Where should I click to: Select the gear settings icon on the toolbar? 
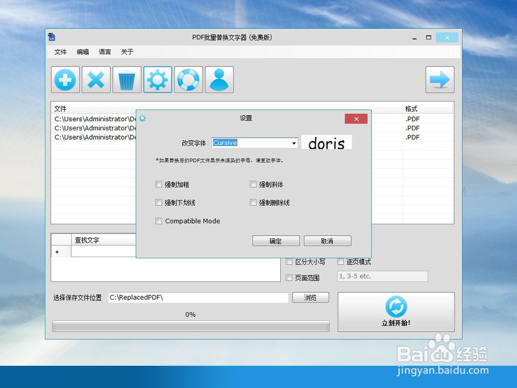point(158,79)
